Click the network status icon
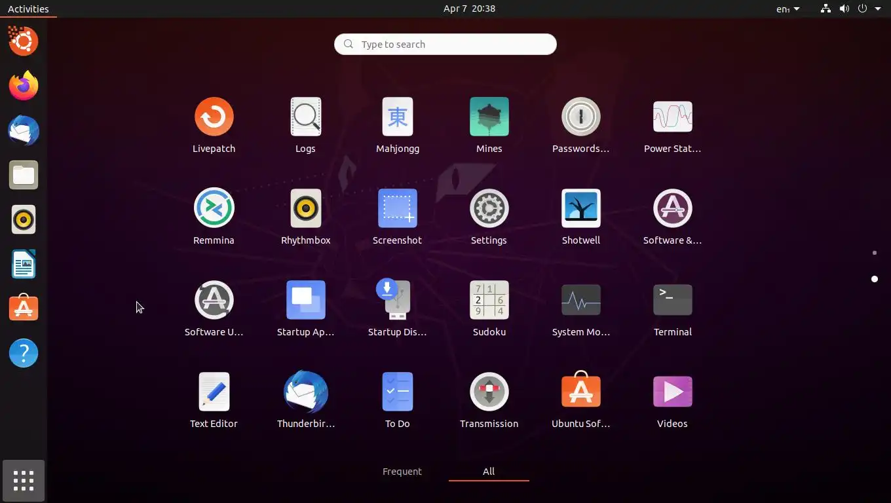891x503 pixels. (x=825, y=9)
